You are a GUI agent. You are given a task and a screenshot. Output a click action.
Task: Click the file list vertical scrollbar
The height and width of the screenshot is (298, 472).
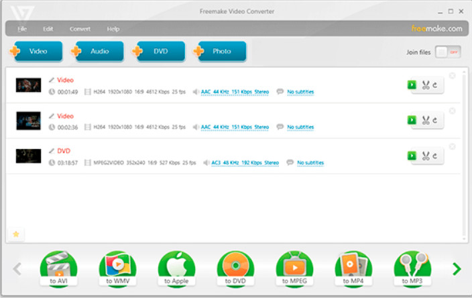(x=464, y=154)
